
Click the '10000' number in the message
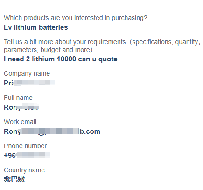click(x=66, y=59)
